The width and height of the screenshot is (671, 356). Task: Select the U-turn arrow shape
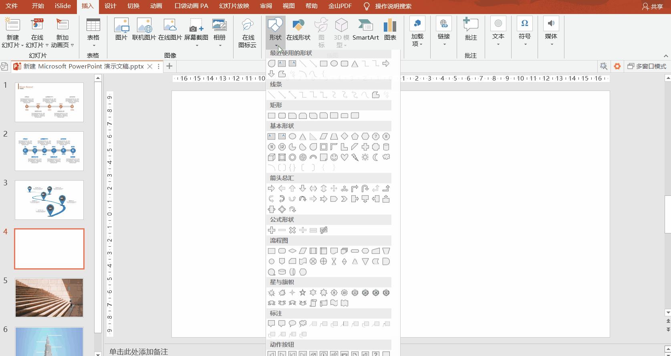tap(365, 189)
